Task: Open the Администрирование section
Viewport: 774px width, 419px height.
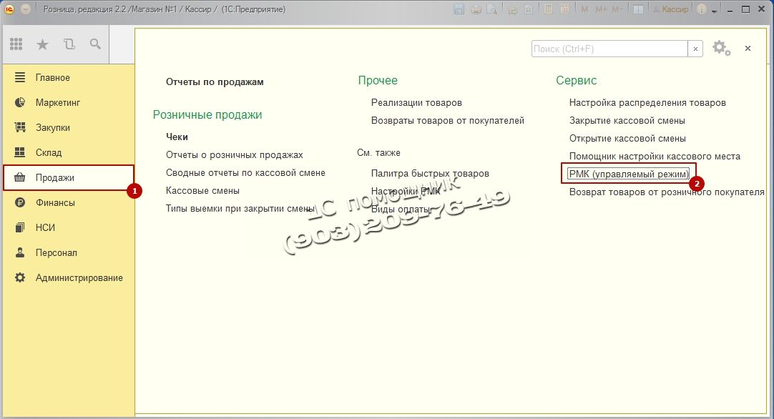Action: (79, 278)
